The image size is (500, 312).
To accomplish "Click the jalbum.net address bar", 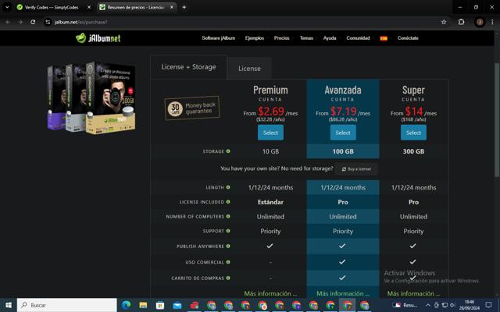I will 242,22.
